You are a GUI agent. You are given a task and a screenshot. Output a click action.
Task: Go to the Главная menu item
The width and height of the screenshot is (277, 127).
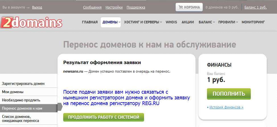90,22
